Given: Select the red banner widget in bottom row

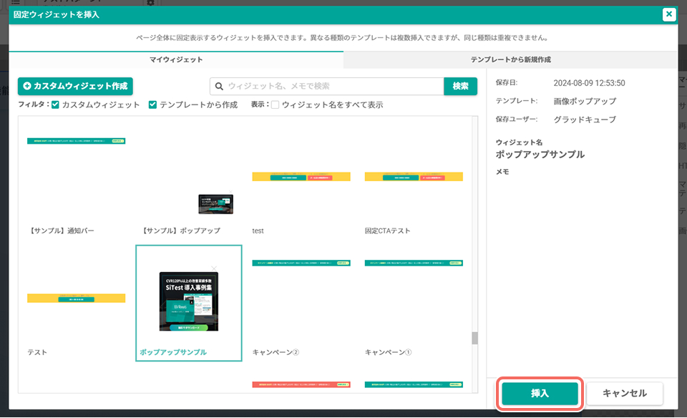Looking at the screenshot, I should point(301,384).
